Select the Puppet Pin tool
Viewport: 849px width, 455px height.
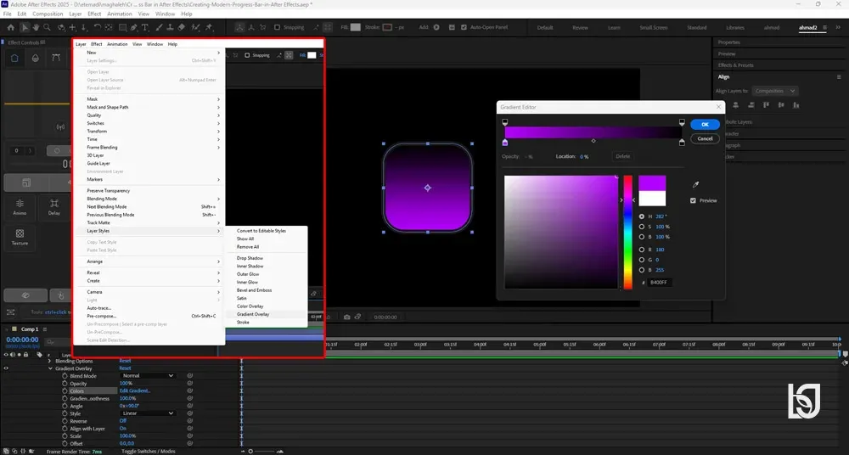click(209, 27)
